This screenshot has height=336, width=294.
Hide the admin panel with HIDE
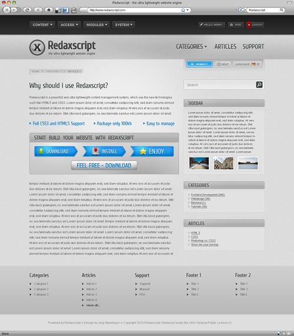click(x=236, y=25)
